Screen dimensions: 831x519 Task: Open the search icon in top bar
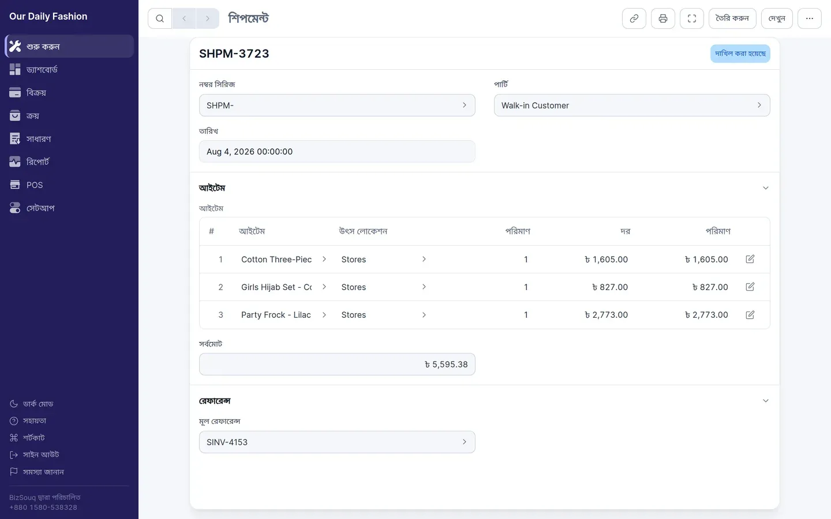(x=160, y=18)
